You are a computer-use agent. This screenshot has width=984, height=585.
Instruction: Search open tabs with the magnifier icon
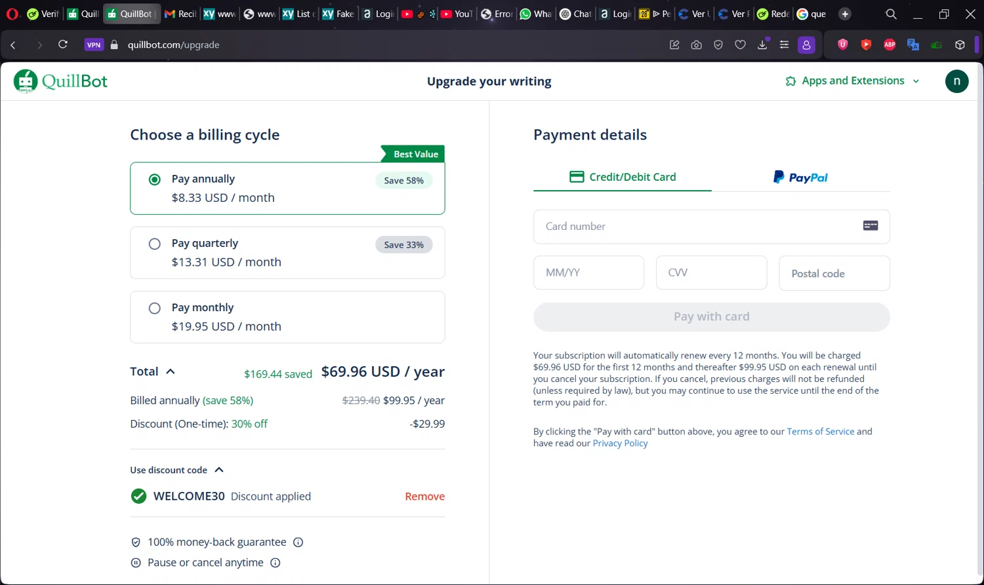891,14
